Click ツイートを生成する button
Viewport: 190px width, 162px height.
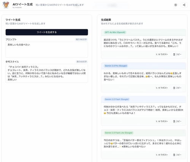coord(47,32)
